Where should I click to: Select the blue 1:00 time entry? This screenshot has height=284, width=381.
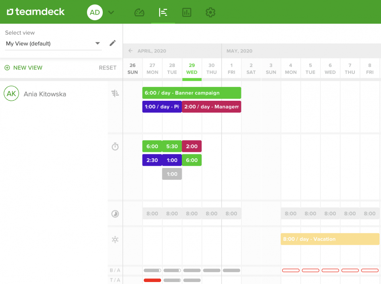[x=172, y=160]
